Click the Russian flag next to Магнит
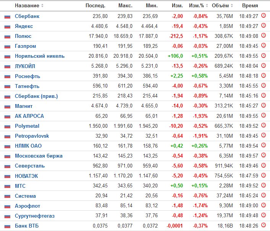This screenshot has height=231, width=270. (x=7, y=106)
